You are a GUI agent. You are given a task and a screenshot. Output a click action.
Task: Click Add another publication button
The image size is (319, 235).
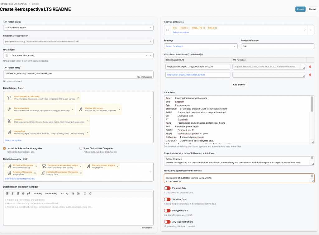(239, 85)
